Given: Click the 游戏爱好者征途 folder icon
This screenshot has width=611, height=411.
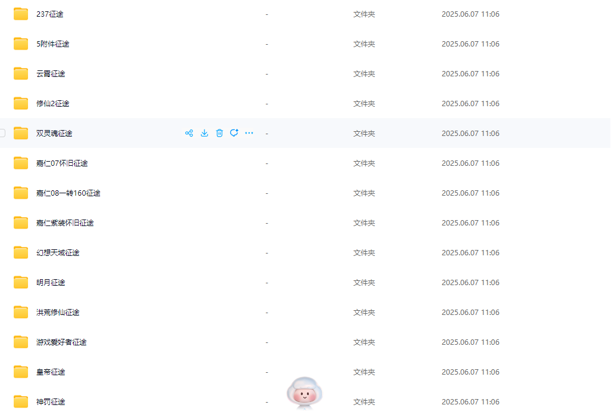Looking at the screenshot, I should (x=21, y=342).
